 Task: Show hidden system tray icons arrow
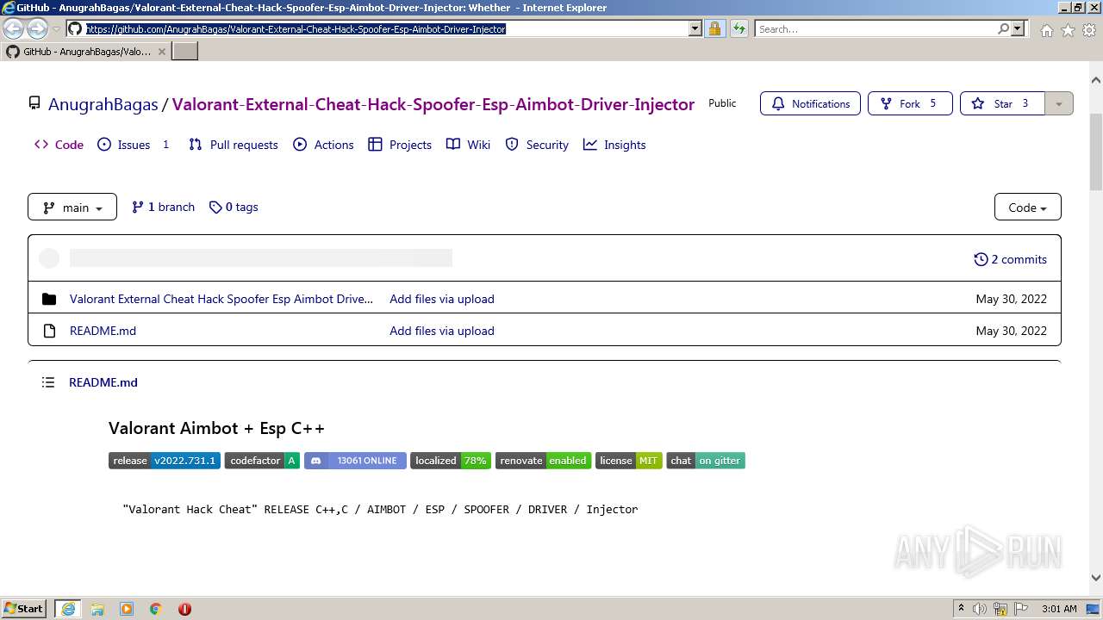[x=961, y=609]
